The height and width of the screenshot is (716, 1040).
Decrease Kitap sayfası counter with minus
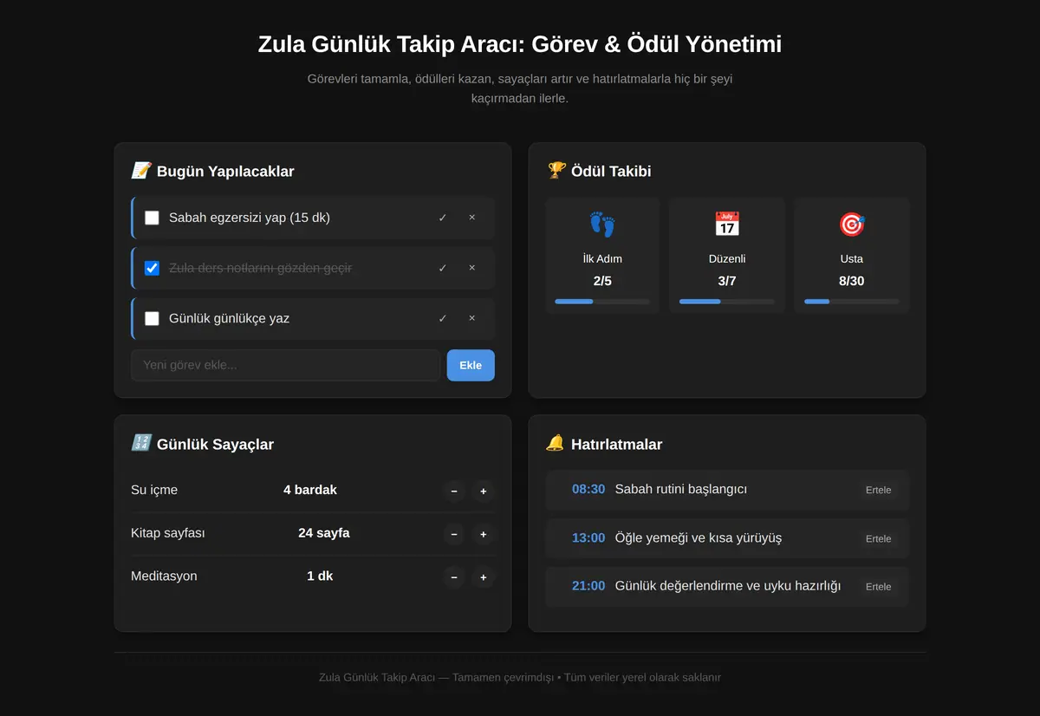click(454, 534)
